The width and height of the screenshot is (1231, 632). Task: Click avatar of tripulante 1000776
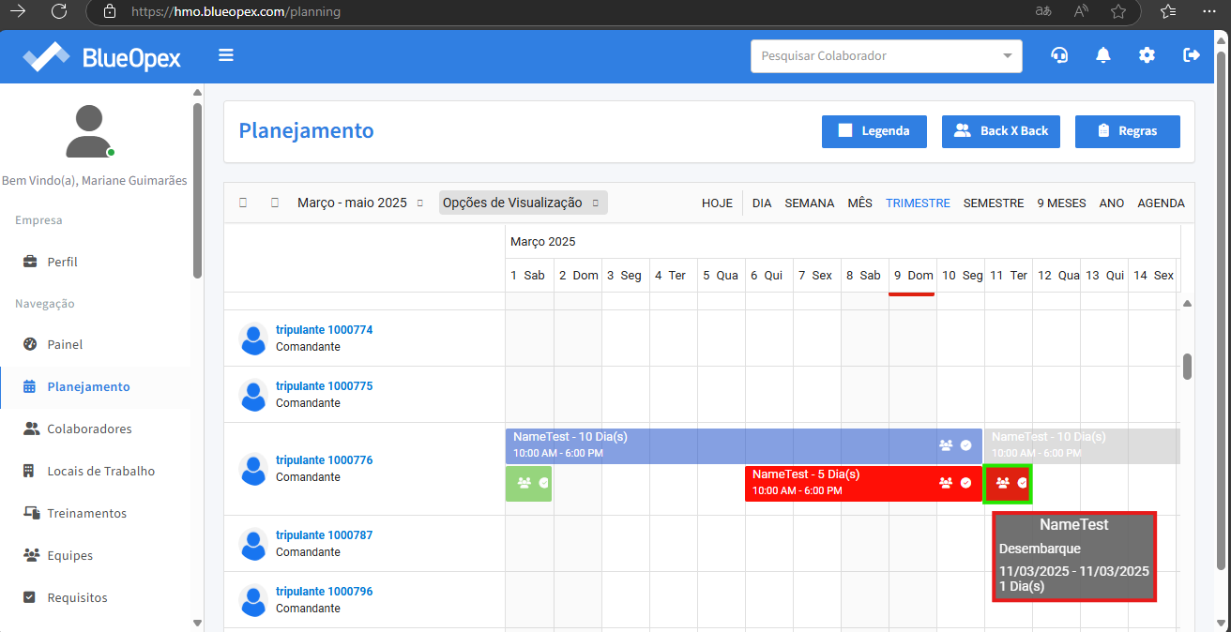(x=253, y=469)
